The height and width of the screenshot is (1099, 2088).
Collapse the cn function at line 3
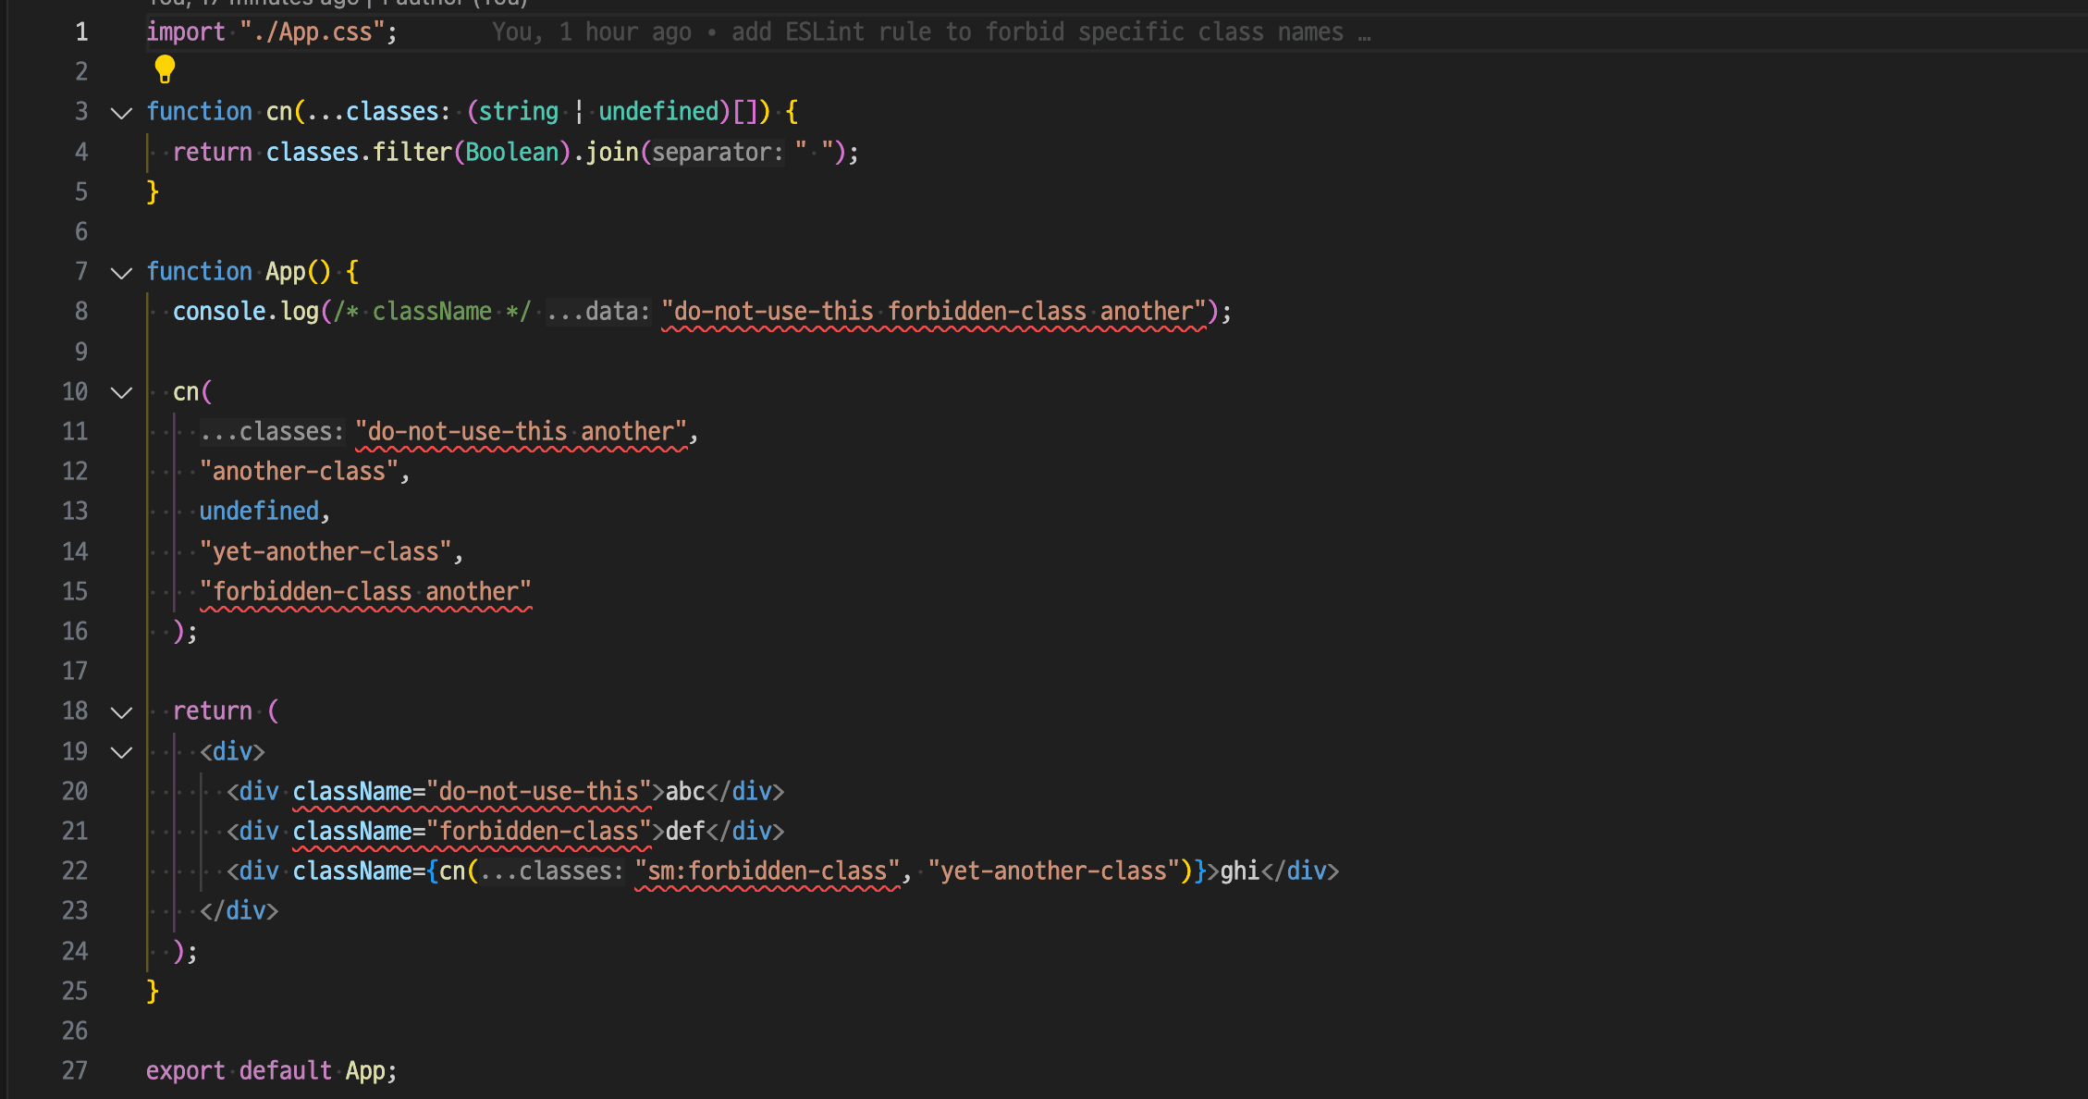[x=121, y=113]
